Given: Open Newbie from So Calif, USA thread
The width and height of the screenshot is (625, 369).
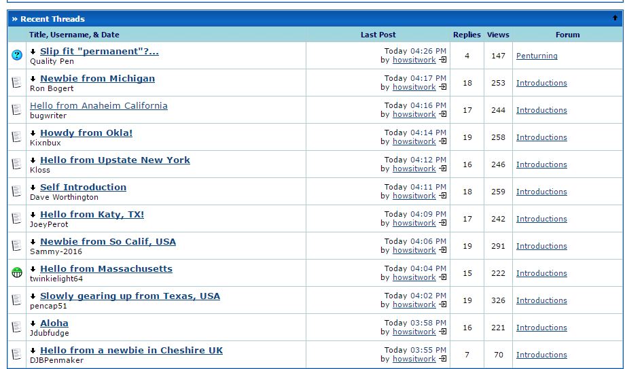Looking at the screenshot, I should click(108, 241).
